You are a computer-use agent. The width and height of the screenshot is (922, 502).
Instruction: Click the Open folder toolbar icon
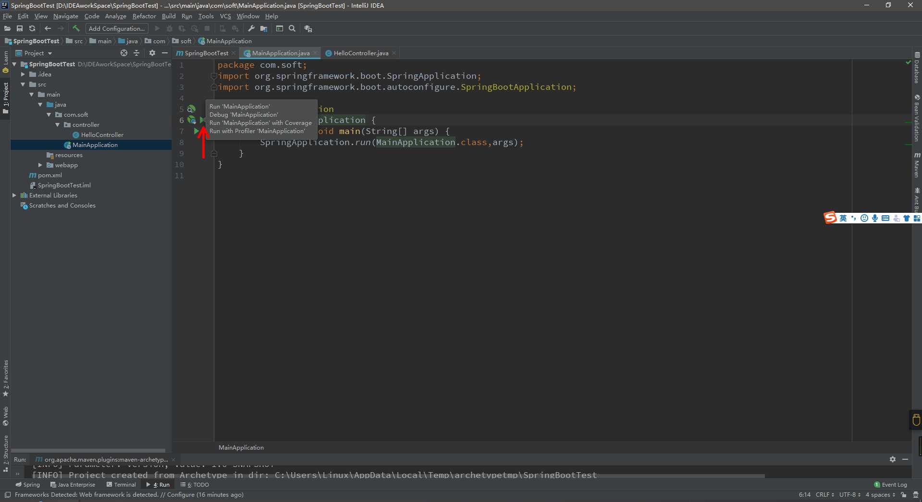pos(7,29)
